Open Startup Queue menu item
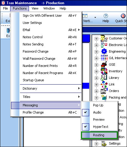127x147 pixels. (x=46, y=80)
